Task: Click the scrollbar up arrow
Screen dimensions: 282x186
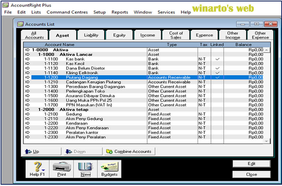Action: click(267, 49)
